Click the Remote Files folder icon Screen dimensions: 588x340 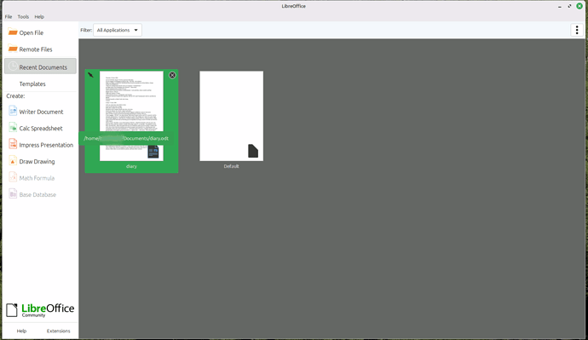[x=13, y=49]
